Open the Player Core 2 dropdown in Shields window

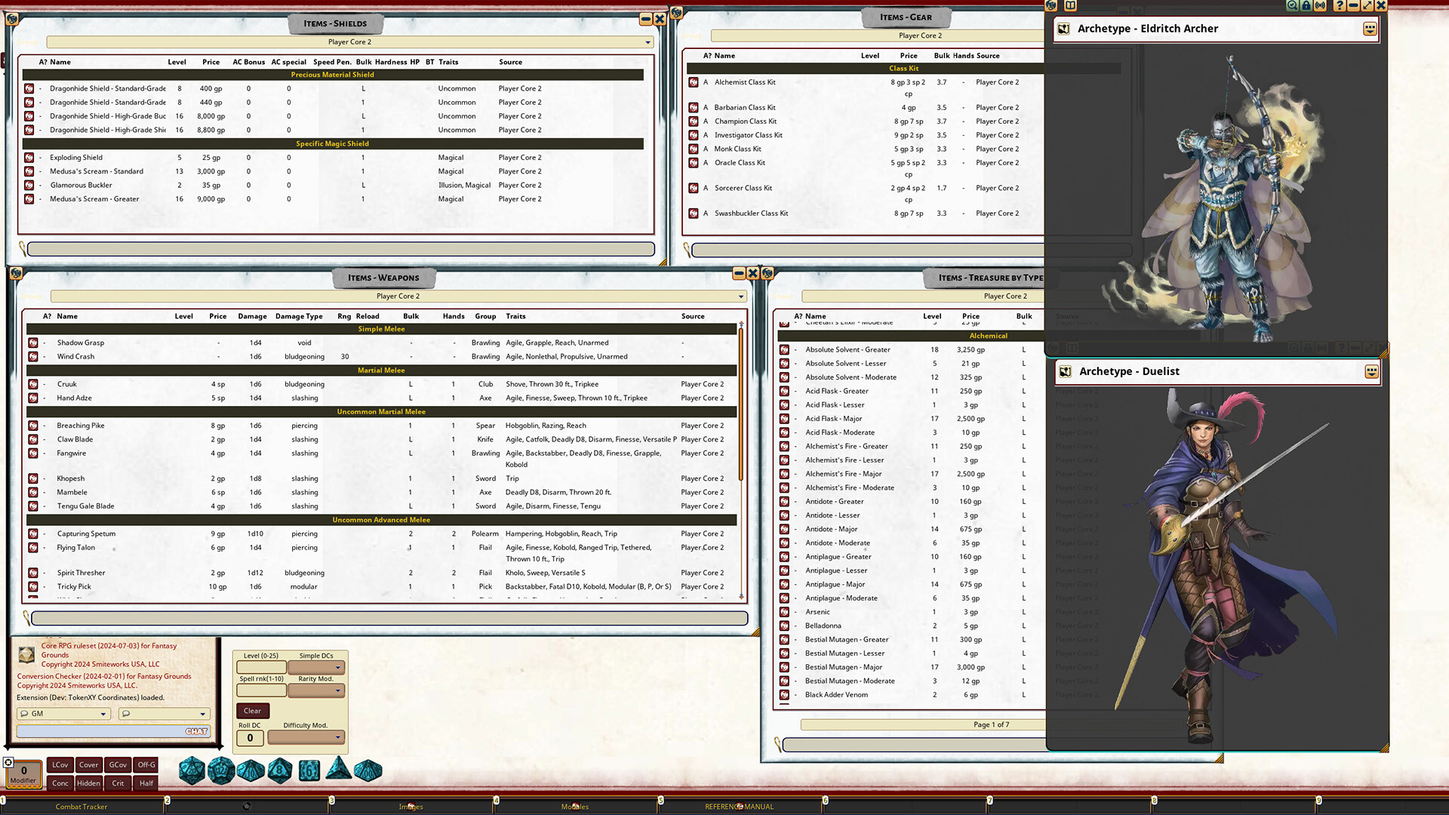tap(646, 42)
